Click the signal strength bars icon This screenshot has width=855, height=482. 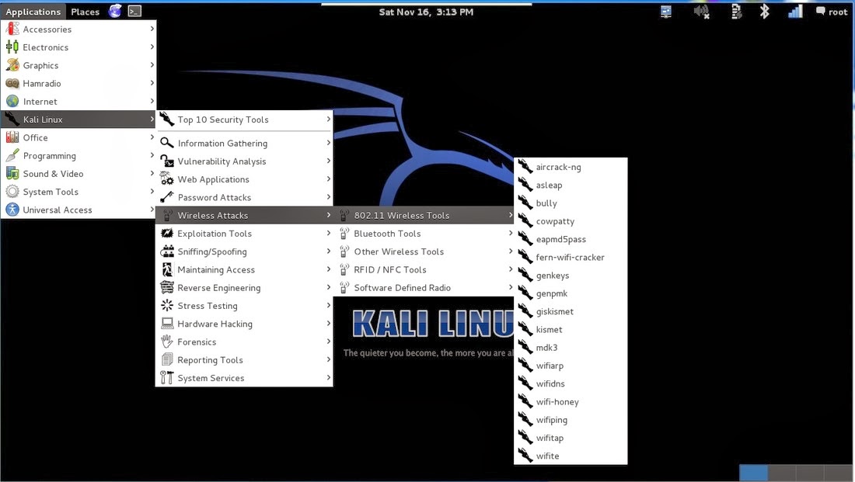(x=796, y=11)
